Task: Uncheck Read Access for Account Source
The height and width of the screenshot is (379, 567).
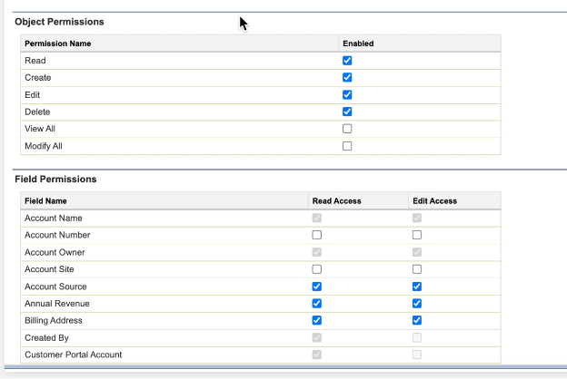Action: [x=317, y=287]
